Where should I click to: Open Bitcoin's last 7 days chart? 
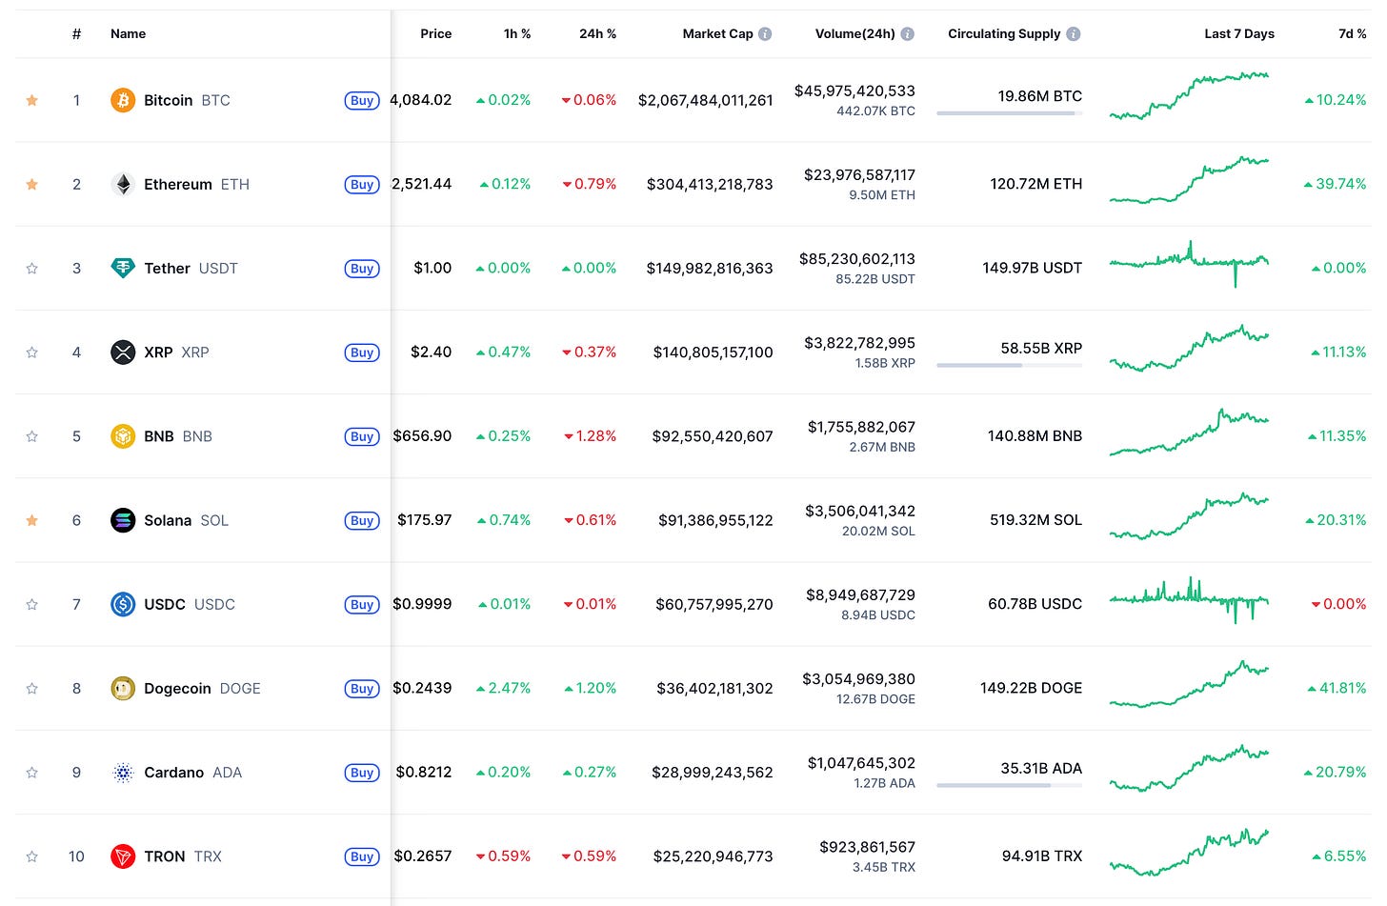[x=1189, y=96]
